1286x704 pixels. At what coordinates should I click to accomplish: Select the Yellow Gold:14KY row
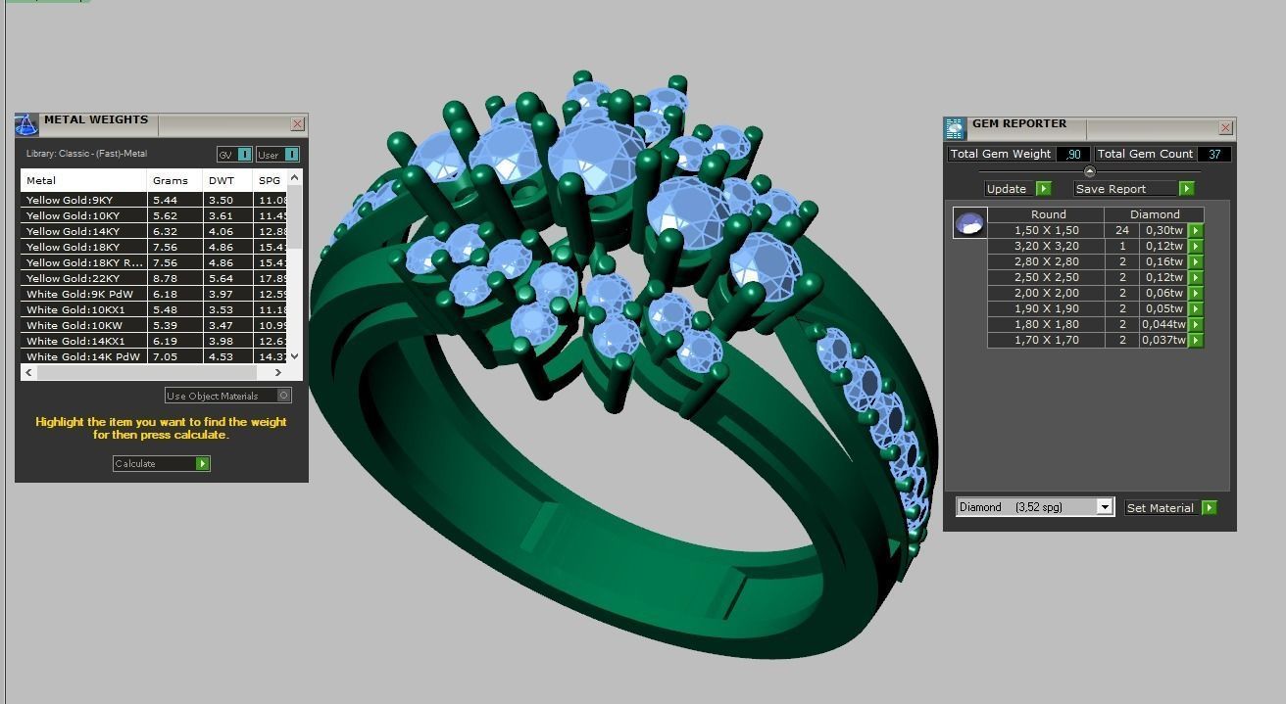[155, 231]
